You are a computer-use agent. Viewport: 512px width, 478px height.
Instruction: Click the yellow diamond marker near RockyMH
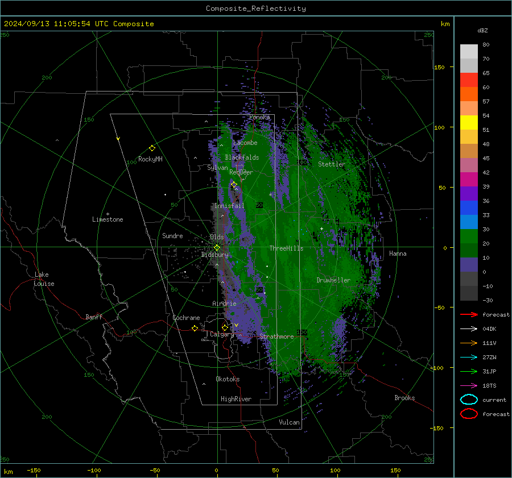152,148
